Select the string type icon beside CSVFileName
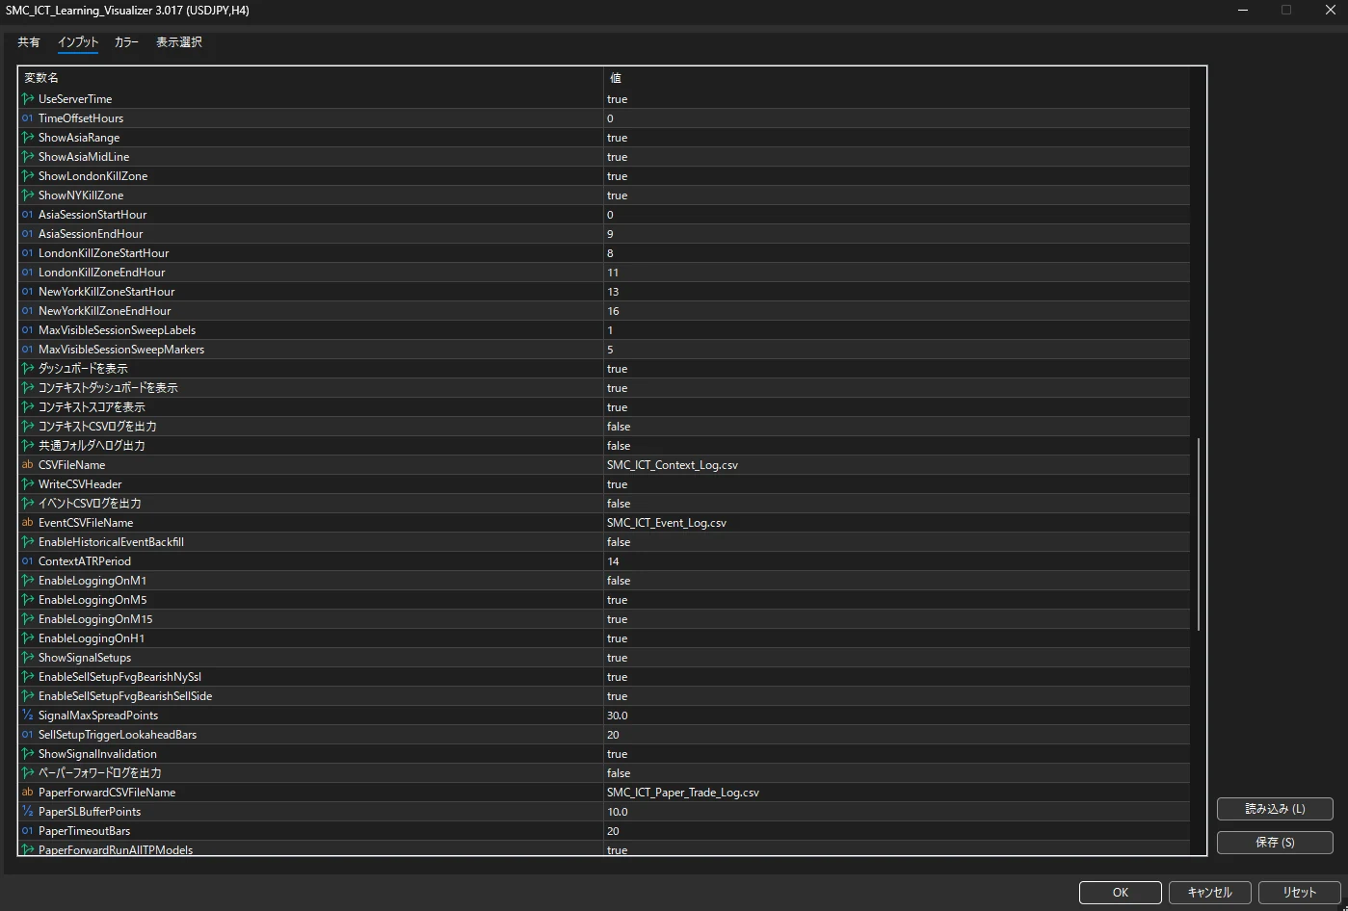 [27, 465]
